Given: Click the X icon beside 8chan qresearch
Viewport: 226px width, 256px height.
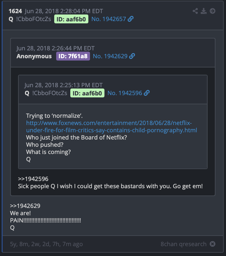Looking at the screenshot, I should pos(213,244).
